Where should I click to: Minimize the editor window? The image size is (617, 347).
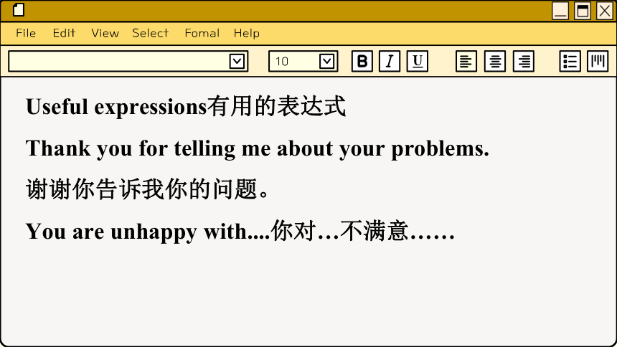(x=560, y=11)
